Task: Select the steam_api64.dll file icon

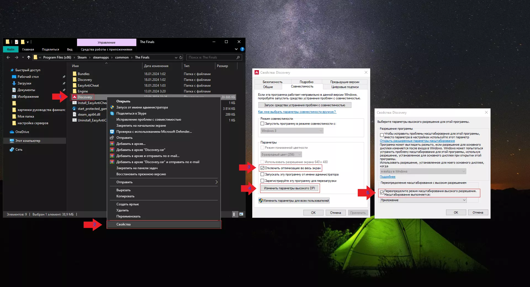Action: point(74,114)
